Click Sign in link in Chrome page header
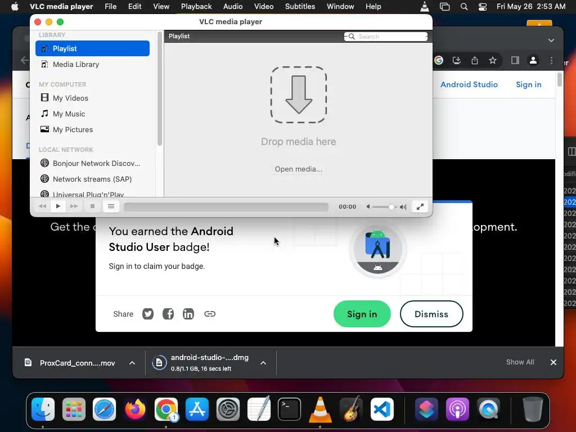The height and width of the screenshot is (432, 576). pos(529,84)
